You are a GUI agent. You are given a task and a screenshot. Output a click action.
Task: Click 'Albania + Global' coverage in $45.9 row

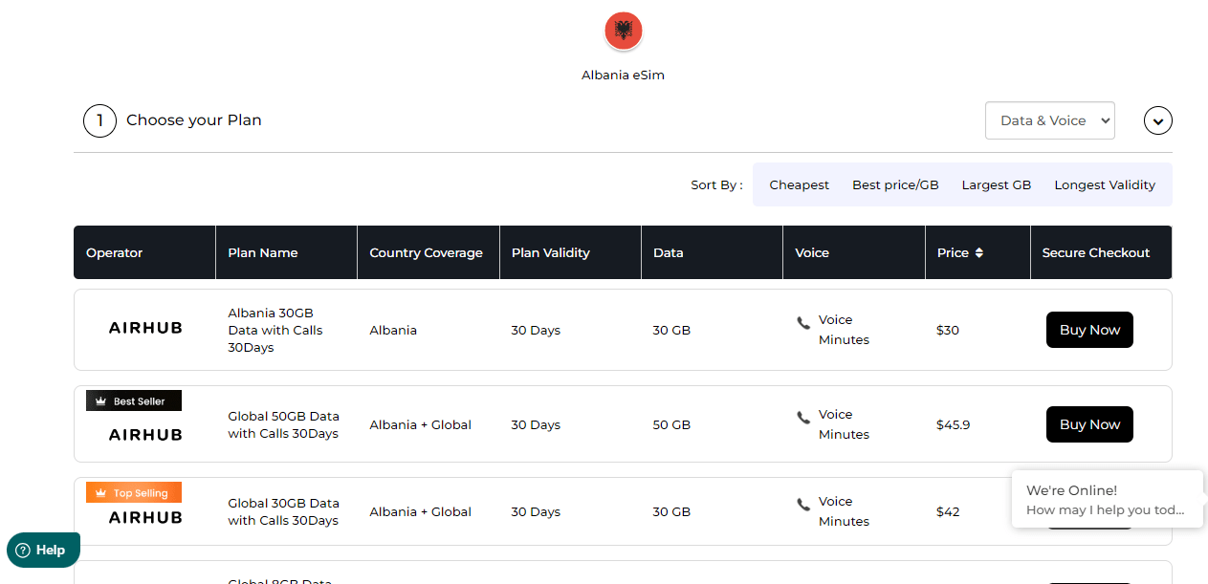(421, 425)
